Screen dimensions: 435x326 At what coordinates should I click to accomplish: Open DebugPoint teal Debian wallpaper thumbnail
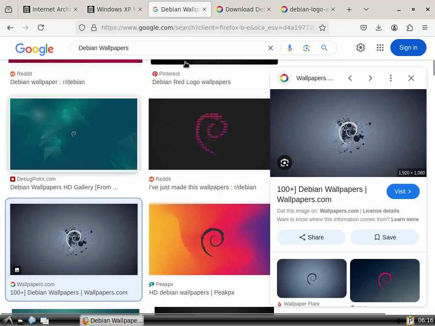coord(74,134)
